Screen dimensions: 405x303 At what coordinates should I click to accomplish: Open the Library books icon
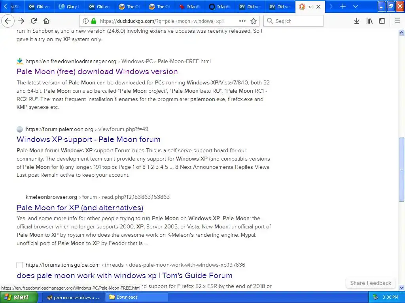(369, 21)
